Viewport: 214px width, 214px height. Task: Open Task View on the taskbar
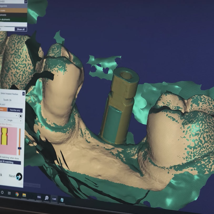tap(9, 193)
